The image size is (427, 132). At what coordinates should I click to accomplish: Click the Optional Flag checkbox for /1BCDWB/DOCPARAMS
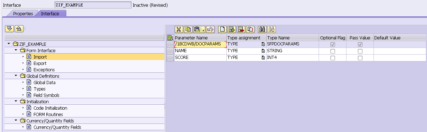[333, 44]
